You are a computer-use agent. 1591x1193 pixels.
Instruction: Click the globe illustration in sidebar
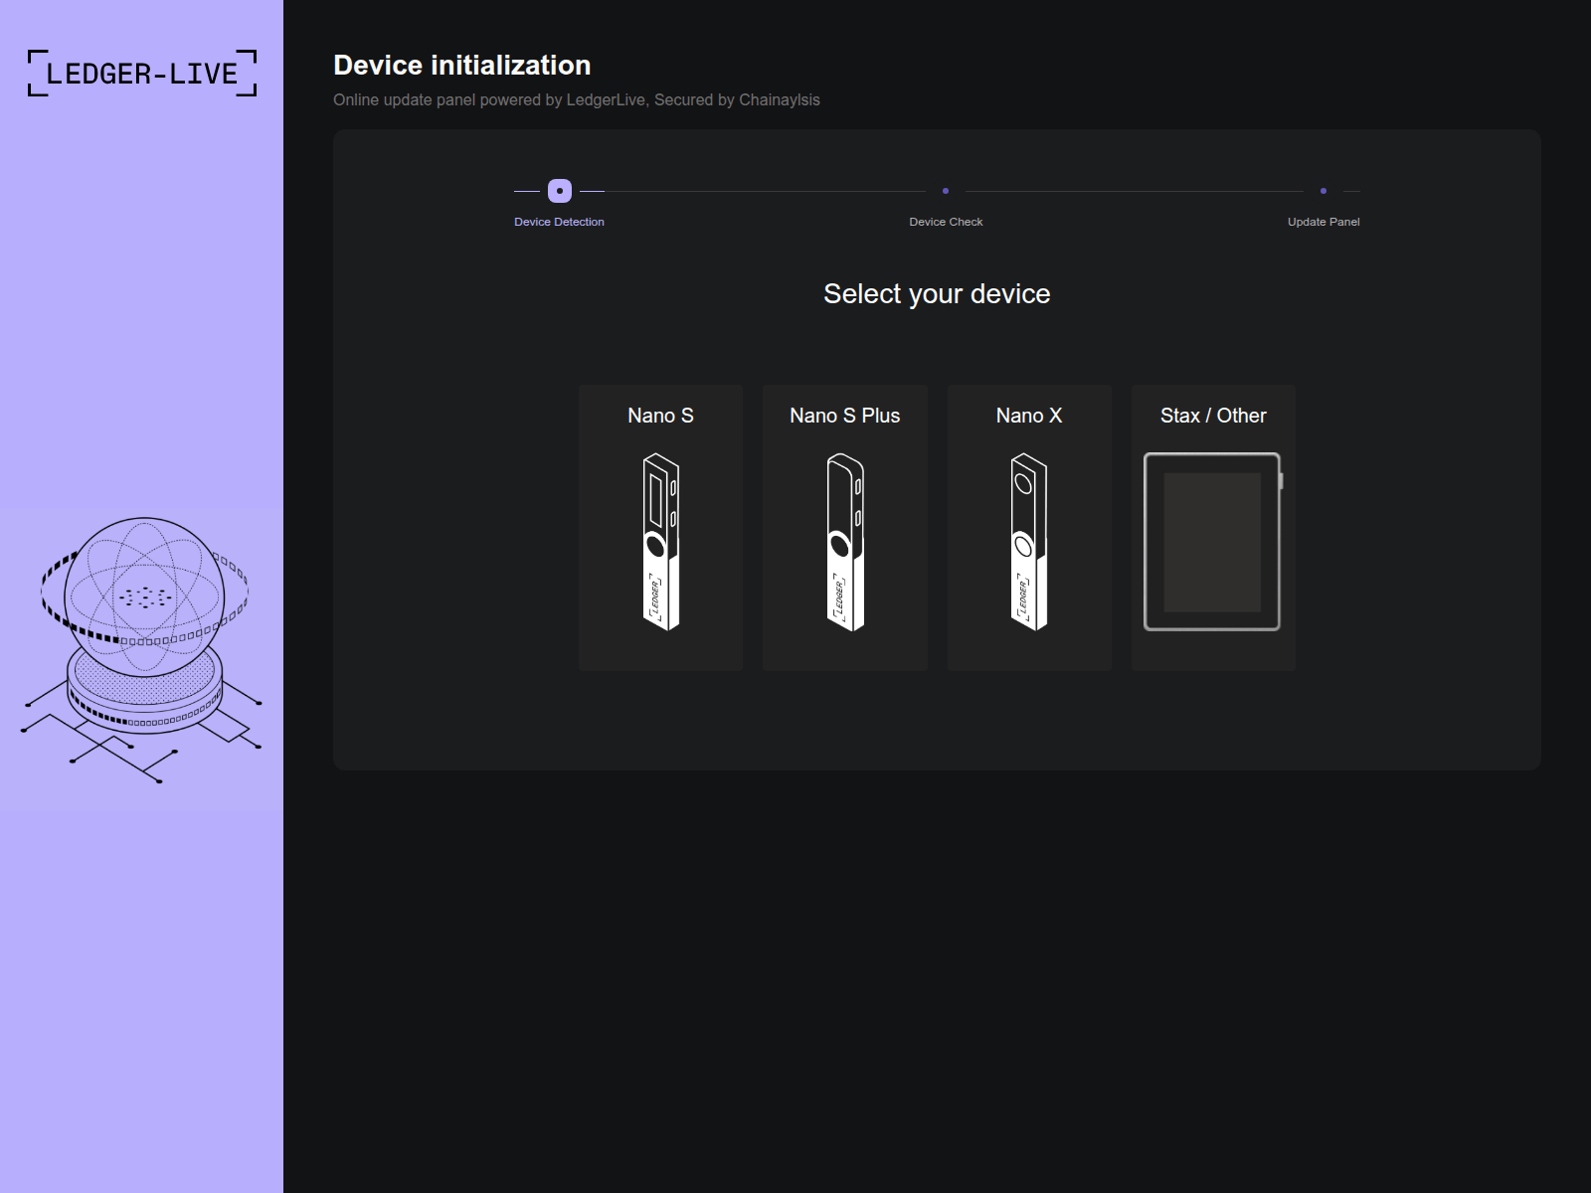click(142, 650)
